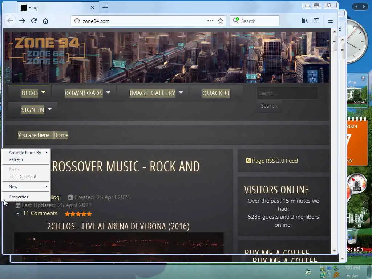This screenshot has height=279, width=372.
Task: Click the search engine magnifier icon
Action: [236, 21]
